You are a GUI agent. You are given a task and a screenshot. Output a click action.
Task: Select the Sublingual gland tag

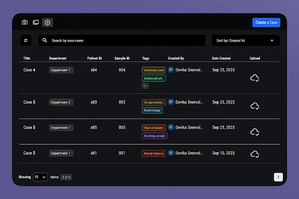(x=154, y=70)
